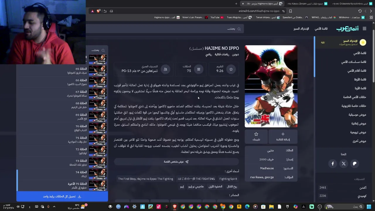Open episode 72 in the episode list
Screen dimensions: 375x211
pos(62,151)
